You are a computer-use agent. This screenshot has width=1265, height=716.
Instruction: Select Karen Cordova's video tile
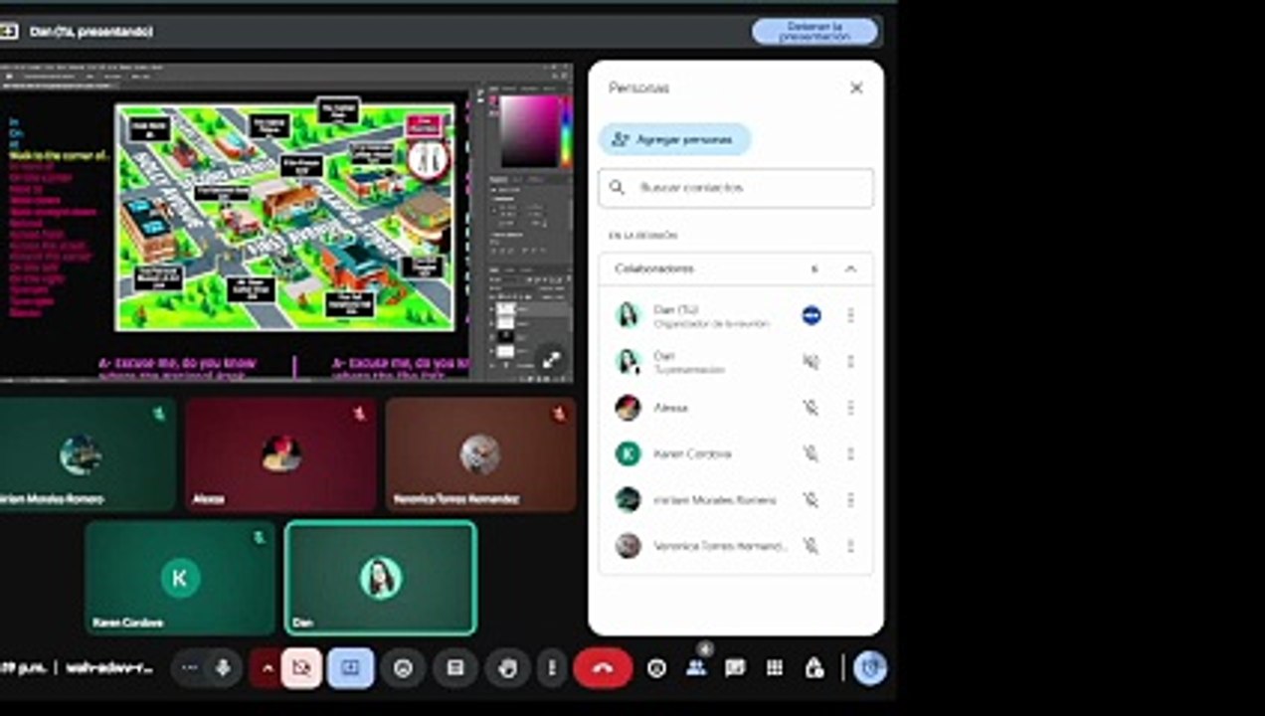coord(180,578)
